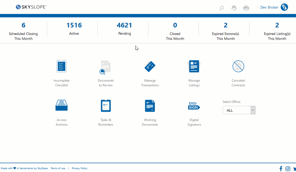Screen dimensions: 296x172
Task: Click the 'Documents to Review' label text
Action: click(106, 83)
